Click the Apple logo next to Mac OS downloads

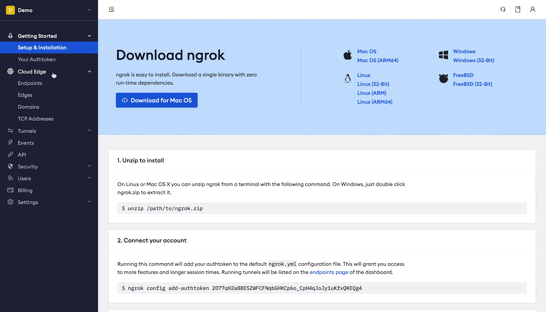click(x=347, y=55)
